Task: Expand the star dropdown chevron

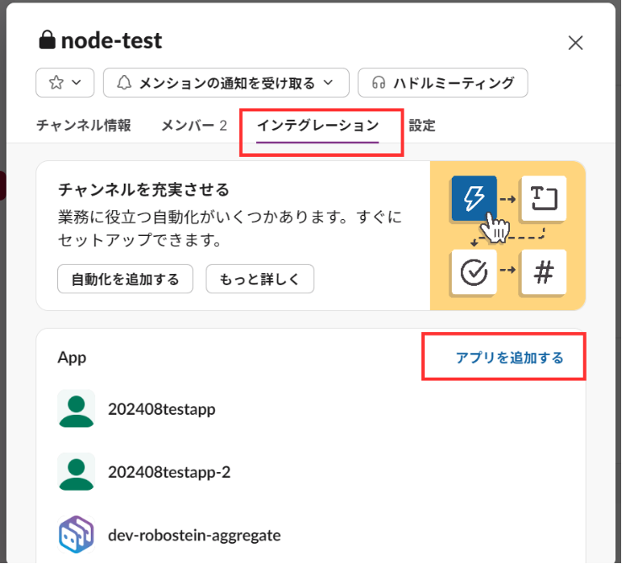Action: (77, 83)
